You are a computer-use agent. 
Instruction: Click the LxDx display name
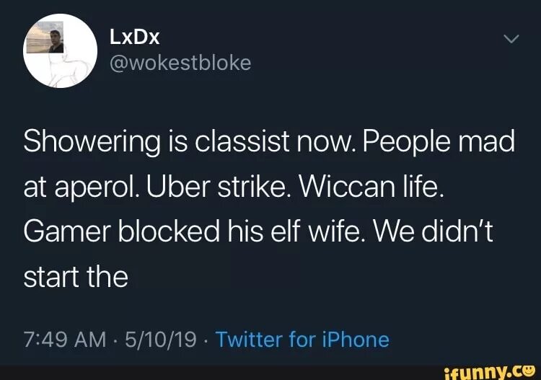click(x=135, y=37)
